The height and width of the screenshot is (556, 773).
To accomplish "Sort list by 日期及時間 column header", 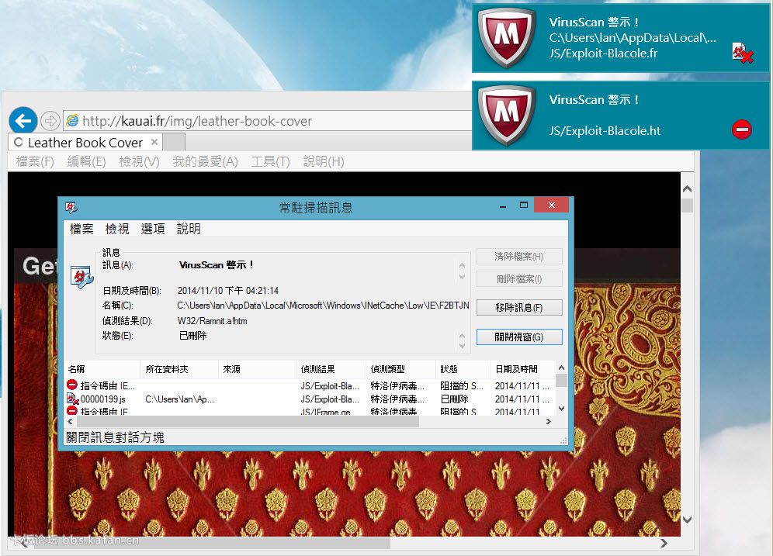I will point(522,369).
